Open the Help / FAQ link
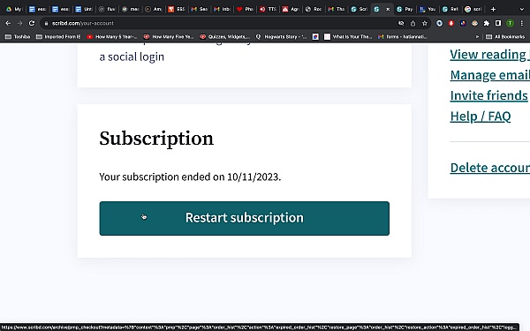Image resolution: width=530 pixels, height=331 pixels. [481, 117]
